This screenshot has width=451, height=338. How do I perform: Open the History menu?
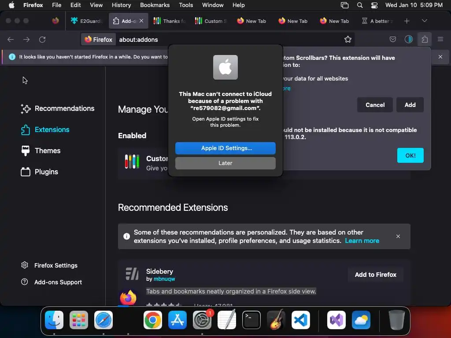pos(121,5)
